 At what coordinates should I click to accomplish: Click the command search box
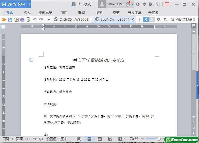(183, 20)
